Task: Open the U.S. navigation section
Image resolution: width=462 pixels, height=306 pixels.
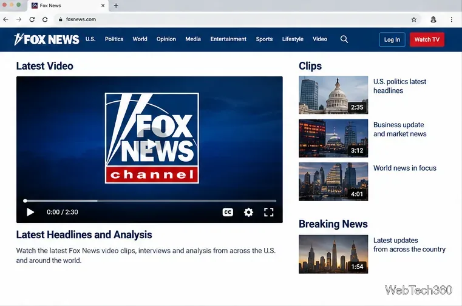Action: pos(90,39)
